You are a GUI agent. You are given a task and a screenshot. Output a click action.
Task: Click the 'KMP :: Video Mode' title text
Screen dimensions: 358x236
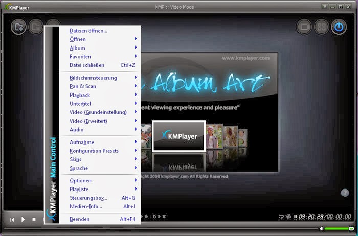(x=175, y=7)
